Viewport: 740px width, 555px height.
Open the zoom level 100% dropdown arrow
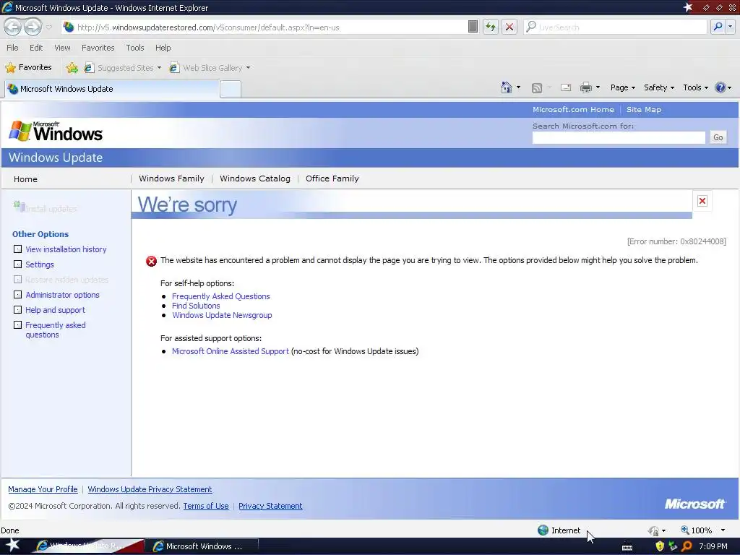[x=723, y=530]
